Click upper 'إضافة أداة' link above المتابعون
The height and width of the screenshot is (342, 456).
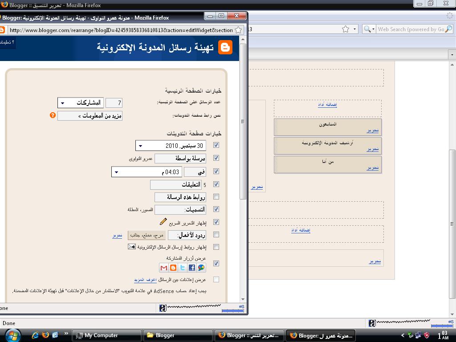click(x=327, y=104)
